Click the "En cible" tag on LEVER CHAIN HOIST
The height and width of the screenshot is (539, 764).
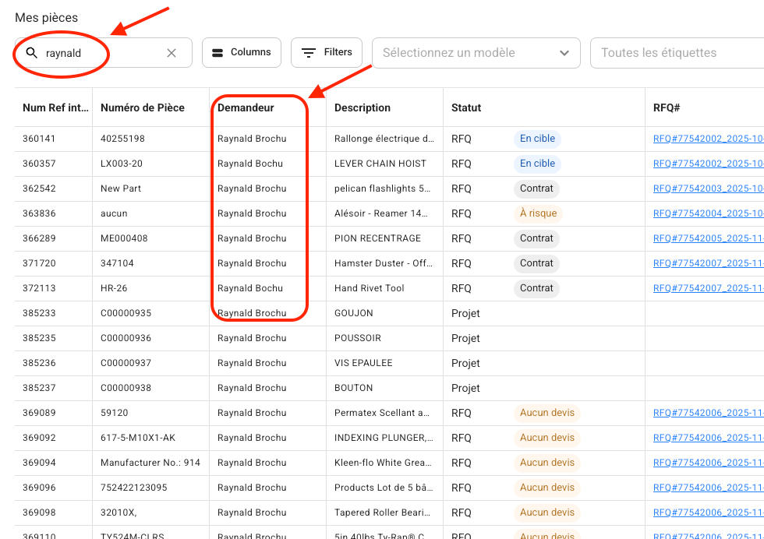[537, 164]
